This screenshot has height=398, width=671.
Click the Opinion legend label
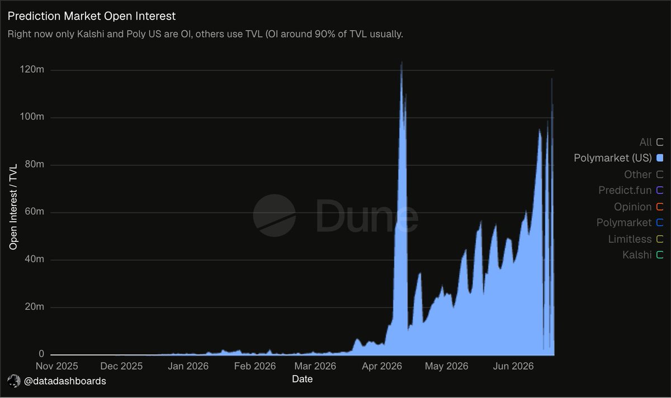(633, 207)
